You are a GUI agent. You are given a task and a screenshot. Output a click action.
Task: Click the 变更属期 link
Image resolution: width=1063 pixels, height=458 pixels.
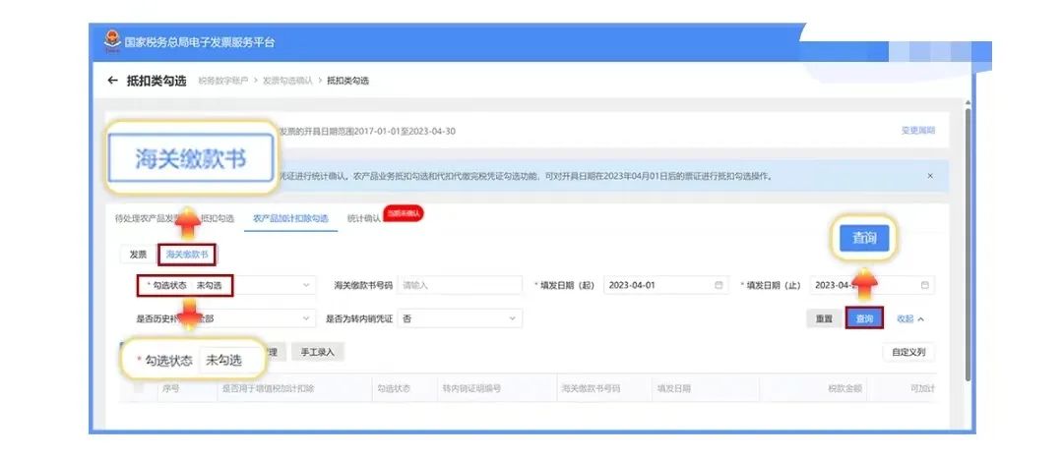pyautogui.click(x=918, y=131)
